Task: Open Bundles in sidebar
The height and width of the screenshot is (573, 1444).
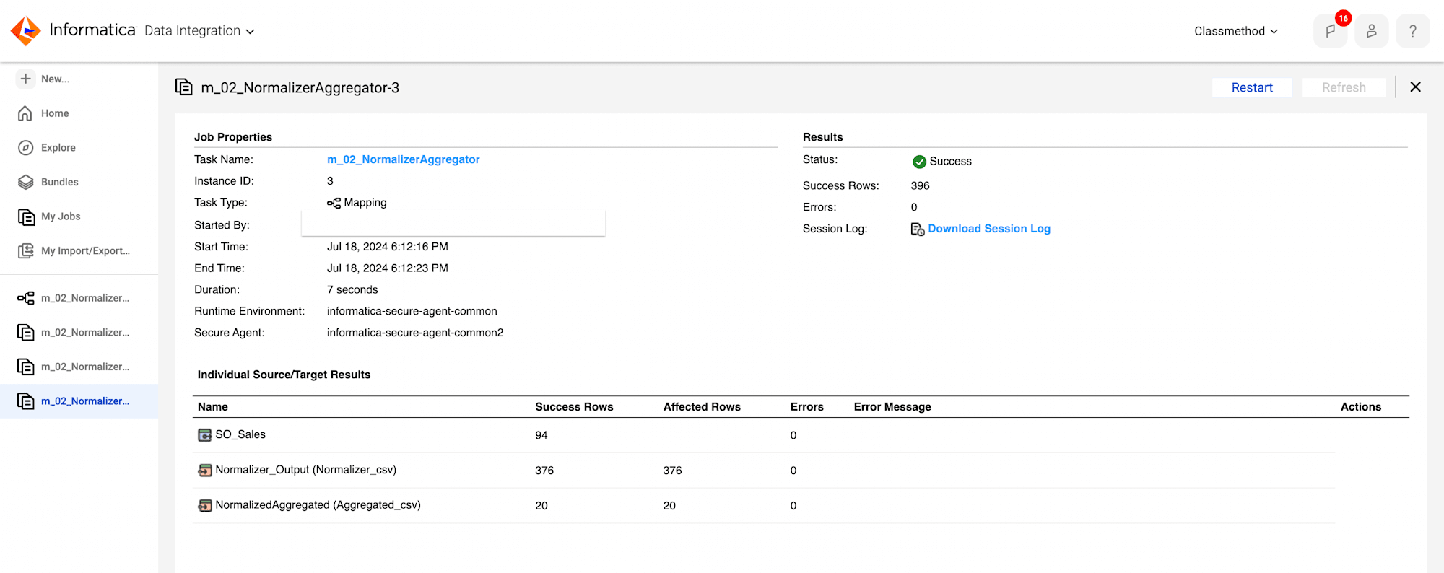Action: tap(60, 182)
